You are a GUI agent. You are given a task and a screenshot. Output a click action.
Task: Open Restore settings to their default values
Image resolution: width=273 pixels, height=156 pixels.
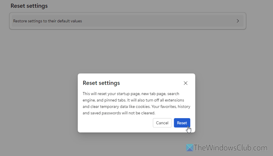tap(128, 21)
